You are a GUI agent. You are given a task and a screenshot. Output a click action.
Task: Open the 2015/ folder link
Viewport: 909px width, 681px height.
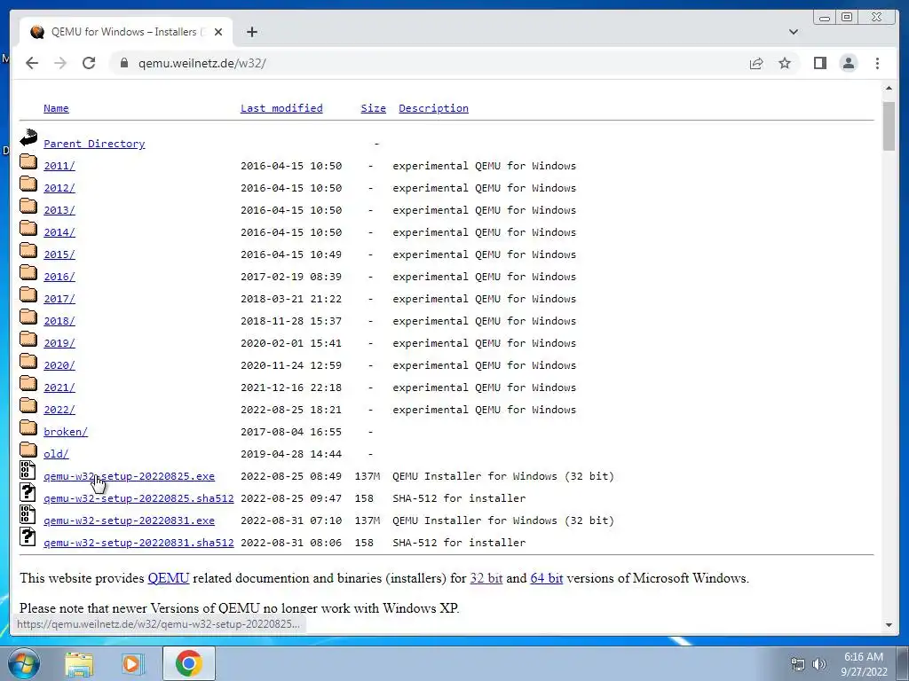click(x=59, y=254)
